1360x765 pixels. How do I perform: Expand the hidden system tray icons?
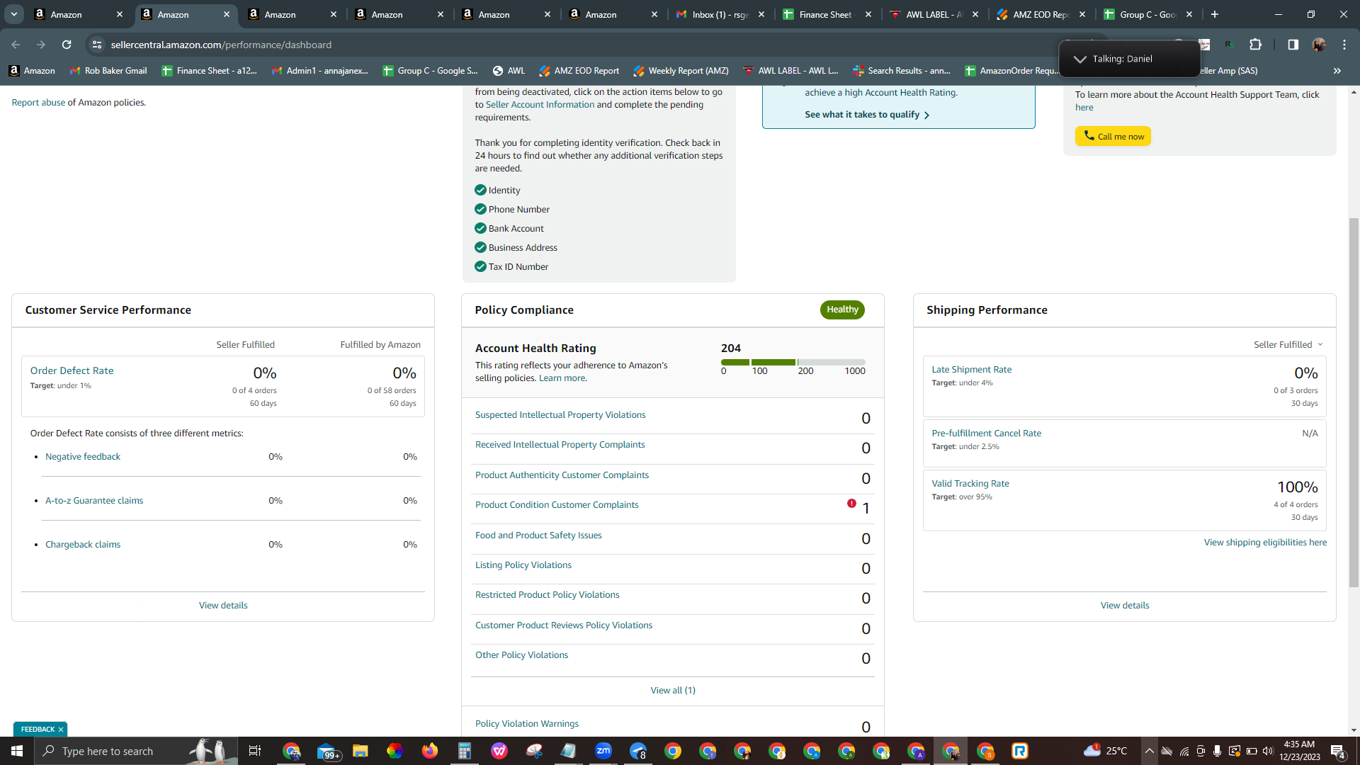tap(1149, 751)
